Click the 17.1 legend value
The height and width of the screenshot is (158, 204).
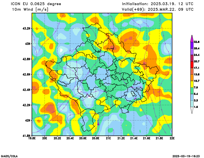197,68
